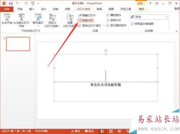Open the quick access toolbar customize arrow
Screen dimensions: 180x134
[38, 4]
